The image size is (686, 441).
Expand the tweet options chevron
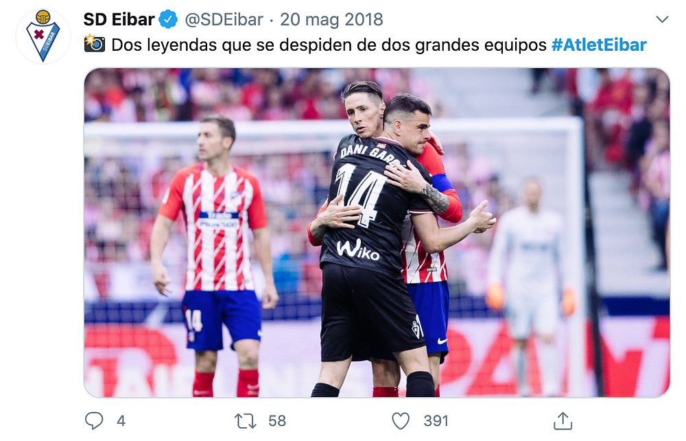pos(663,19)
